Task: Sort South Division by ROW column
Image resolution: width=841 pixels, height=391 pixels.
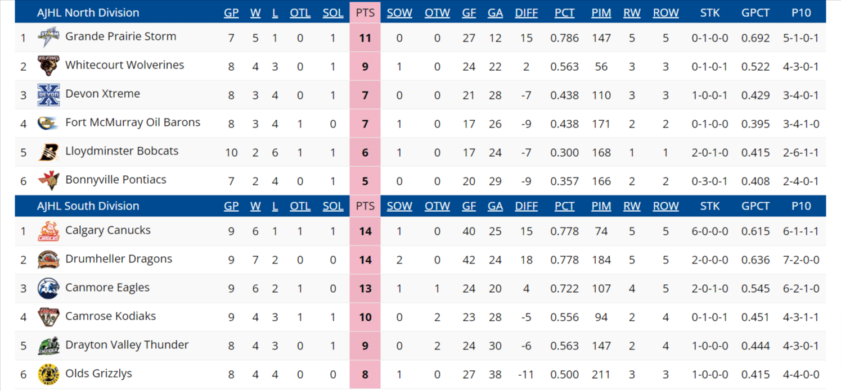Action: [665, 206]
